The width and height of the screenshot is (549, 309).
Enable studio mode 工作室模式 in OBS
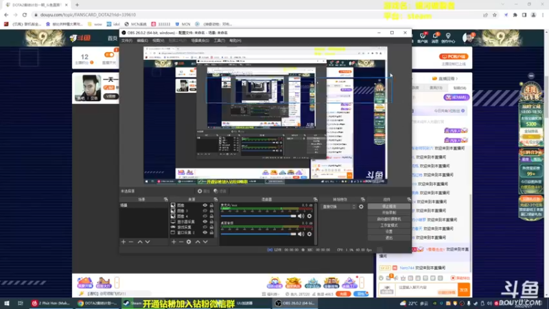click(389, 225)
